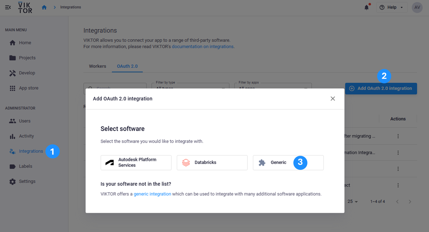Open the documentation on integrations link

click(x=202, y=47)
